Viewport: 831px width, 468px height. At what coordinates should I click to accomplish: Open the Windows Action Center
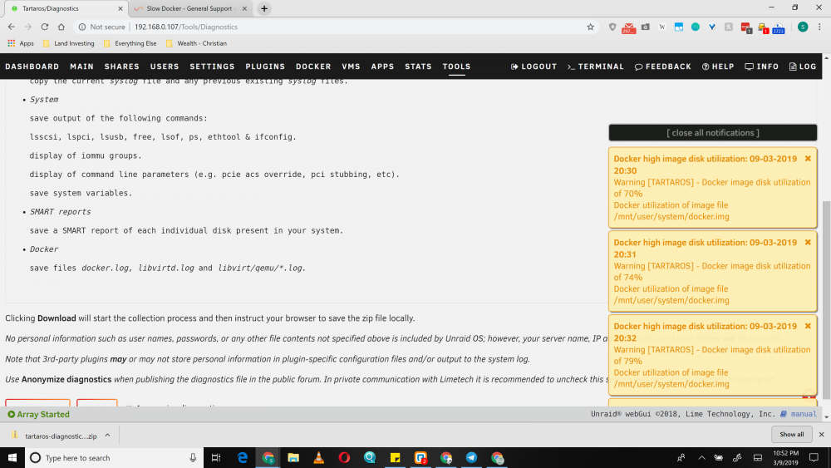click(814, 457)
